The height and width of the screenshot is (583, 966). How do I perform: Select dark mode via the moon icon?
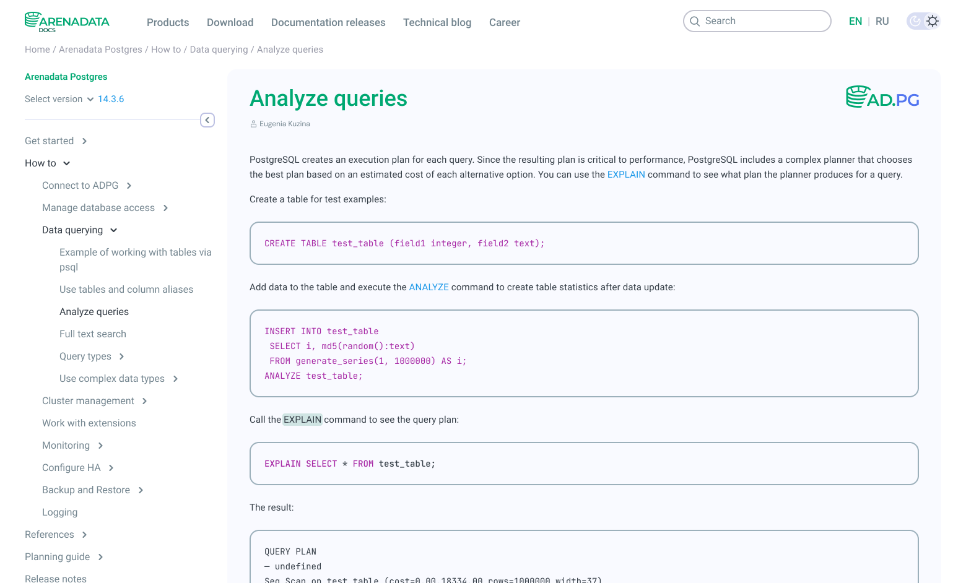click(915, 21)
